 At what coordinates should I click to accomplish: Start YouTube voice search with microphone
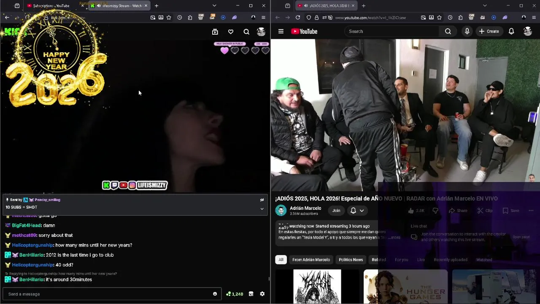467,31
